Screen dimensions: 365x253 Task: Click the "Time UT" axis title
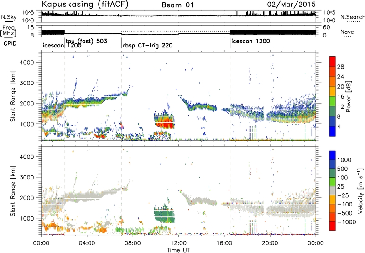coord(178,250)
